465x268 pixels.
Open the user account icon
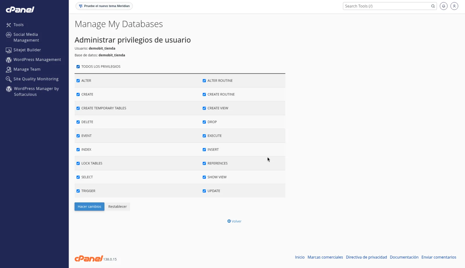pos(454,6)
